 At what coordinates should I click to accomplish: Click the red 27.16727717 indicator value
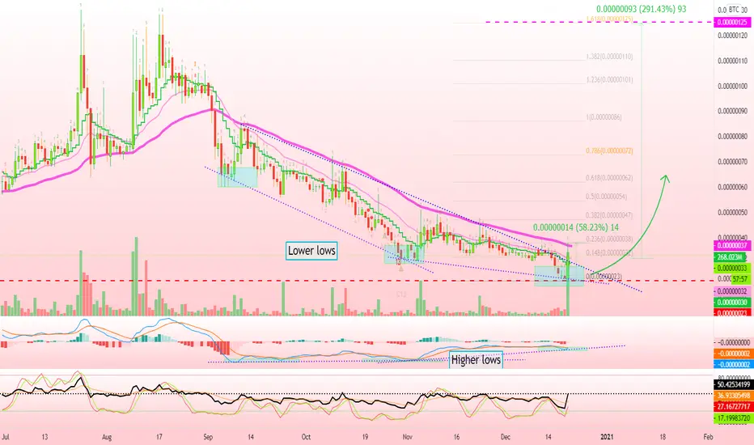click(732, 407)
